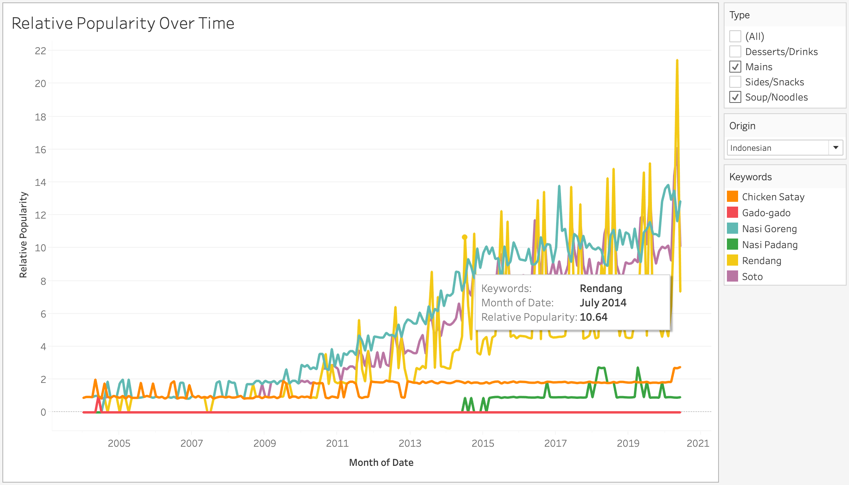Click the Chicken Satay orange color swatch
Image resolution: width=849 pixels, height=485 pixels.
pos(733,197)
